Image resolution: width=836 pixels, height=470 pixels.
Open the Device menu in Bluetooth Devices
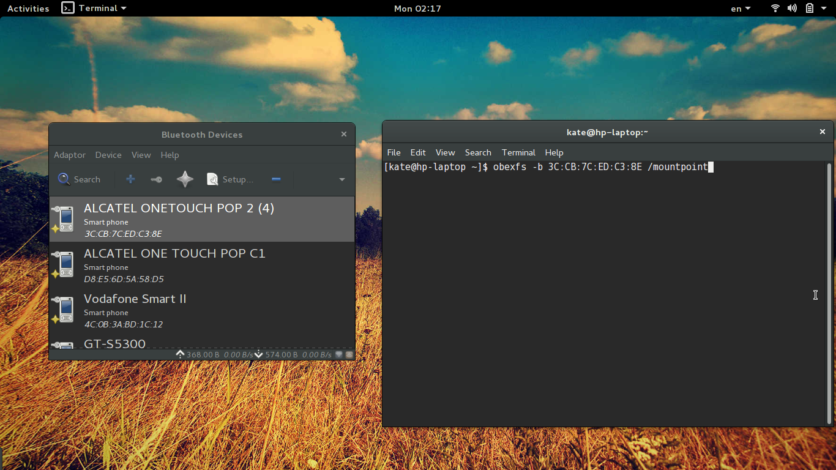pyautogui.click(x=108, y=155)
